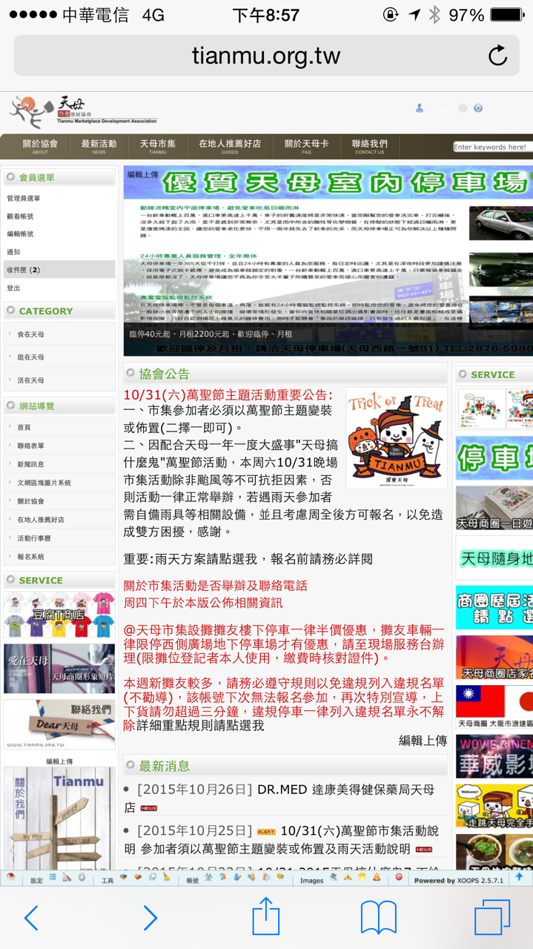
Task: Click the Enter keywords search field
Action: (491, 147)
